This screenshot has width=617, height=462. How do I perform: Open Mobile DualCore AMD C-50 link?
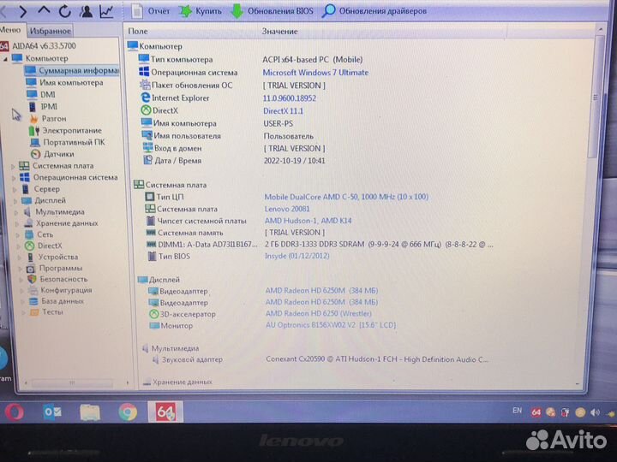point(346,197)
